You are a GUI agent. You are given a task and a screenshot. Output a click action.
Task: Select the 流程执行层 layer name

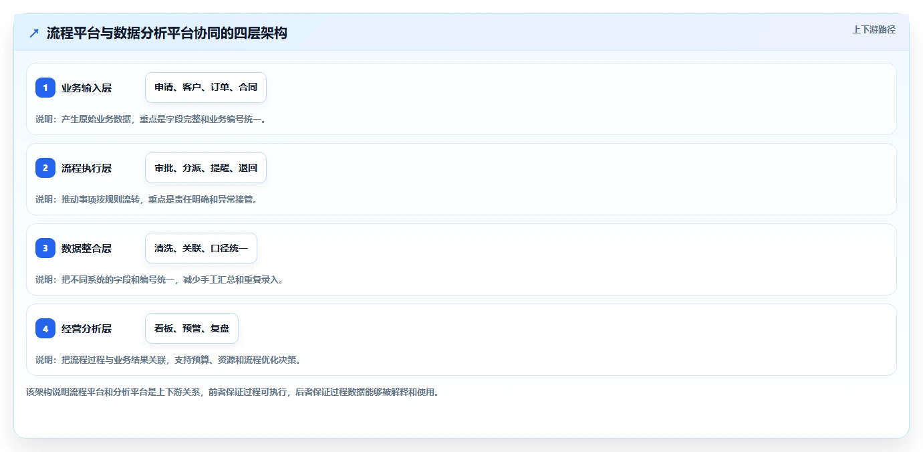click(86, 168)
